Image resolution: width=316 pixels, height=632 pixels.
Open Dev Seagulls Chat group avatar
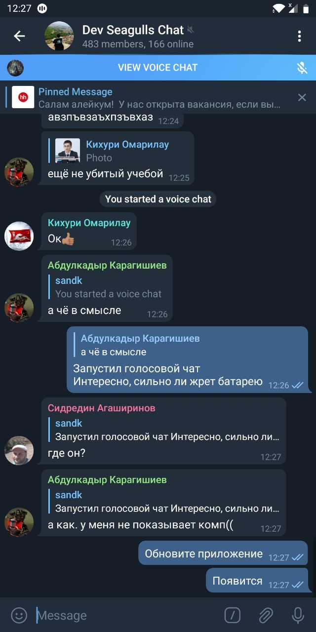click(x=59, y=36)
